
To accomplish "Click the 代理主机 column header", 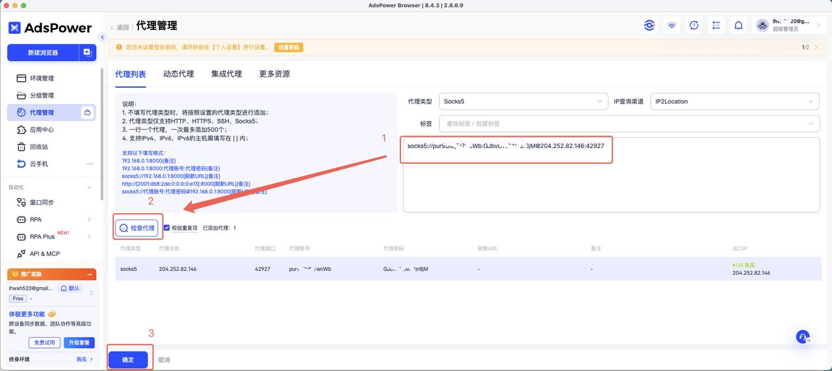I will (169, 249).
